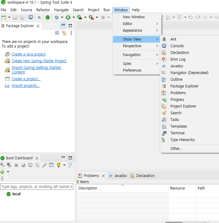Click the Boot Dashboard open console icon

[x=30, y=165]
